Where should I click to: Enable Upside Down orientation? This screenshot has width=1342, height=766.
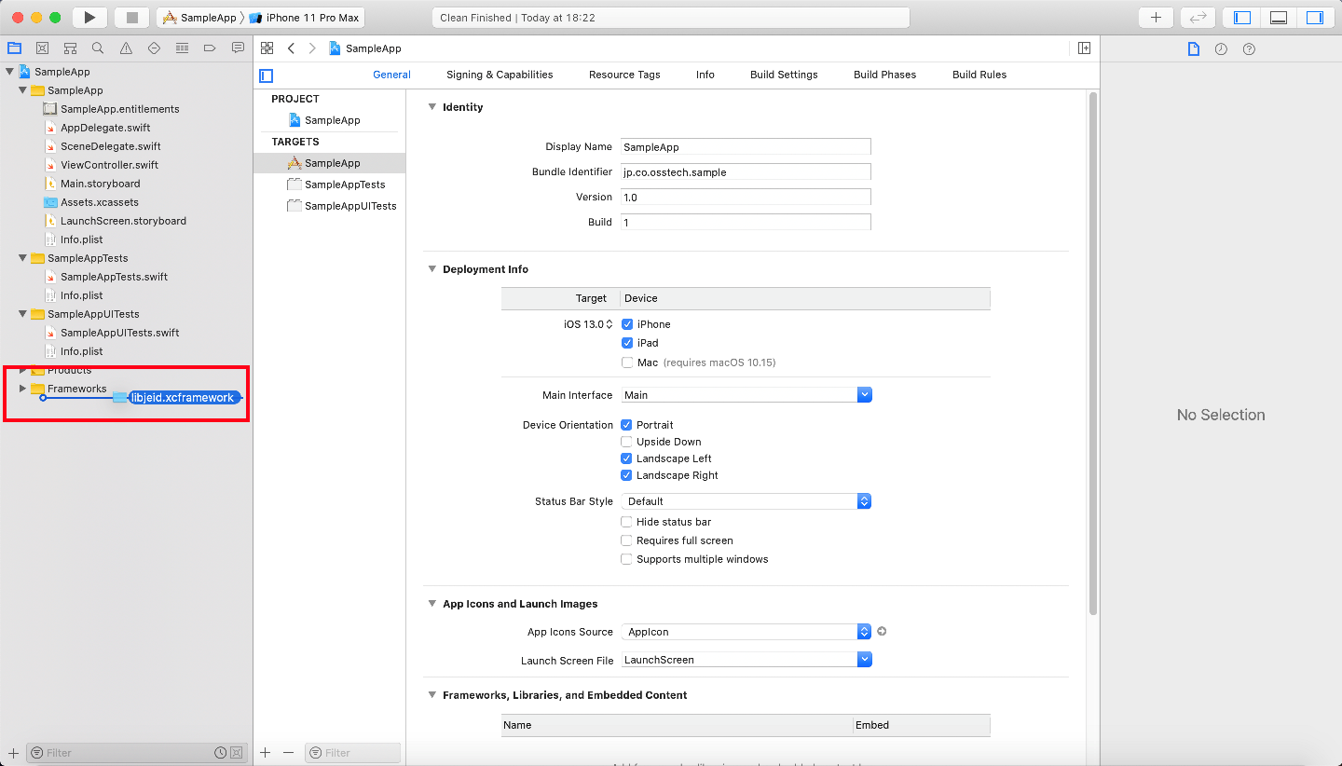(626, 442)
